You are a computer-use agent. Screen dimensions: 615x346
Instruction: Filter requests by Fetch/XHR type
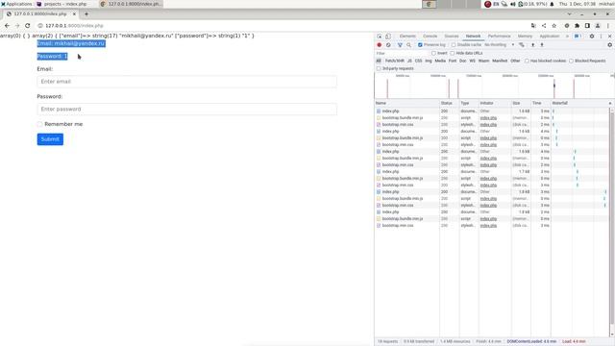pyautogui.click(x=394, y=61)
